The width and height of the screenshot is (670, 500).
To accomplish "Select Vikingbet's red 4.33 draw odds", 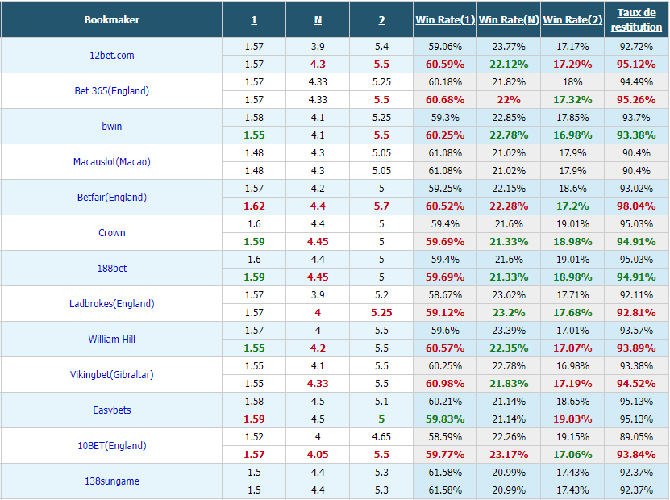I will [x=318, y=383].
